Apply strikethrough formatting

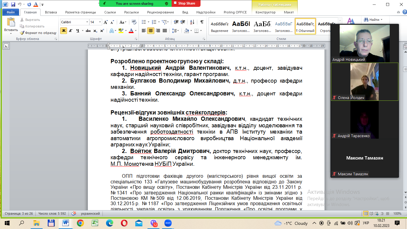[88, 31]
